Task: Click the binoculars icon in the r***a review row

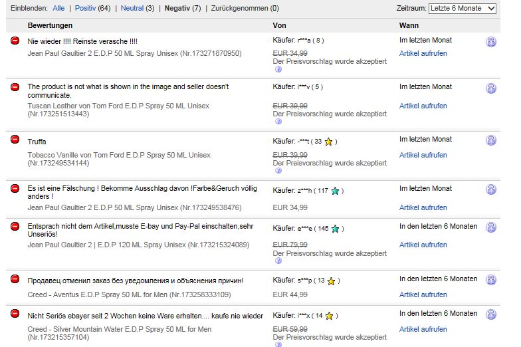Action: coord(491,42)
